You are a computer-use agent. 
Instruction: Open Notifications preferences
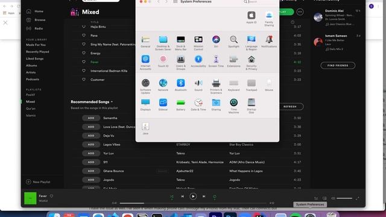click(x=269, y=42)
